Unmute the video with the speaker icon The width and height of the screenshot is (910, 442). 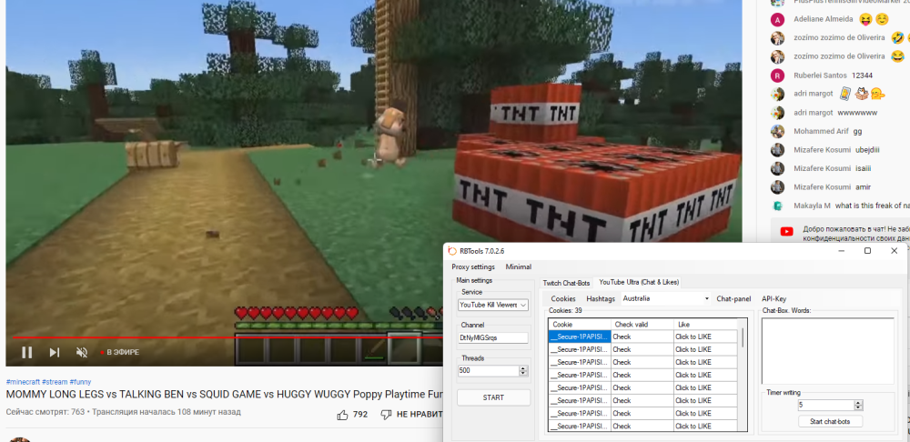(x=82, y=352)
